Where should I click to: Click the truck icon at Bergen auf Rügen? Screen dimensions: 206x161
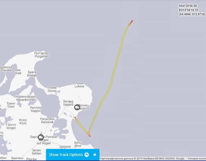point(41,137)
